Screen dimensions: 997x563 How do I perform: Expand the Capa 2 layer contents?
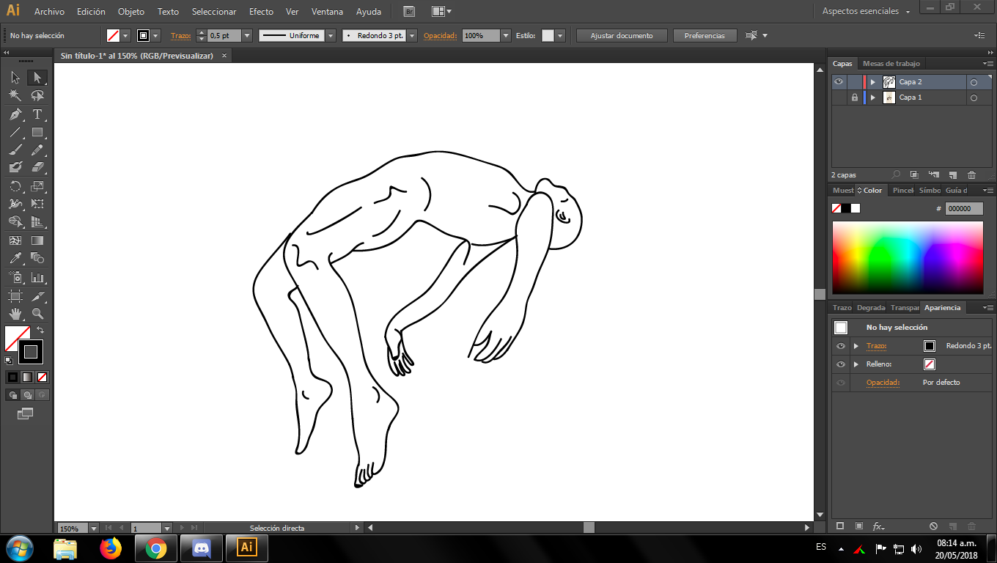point(872,82)
